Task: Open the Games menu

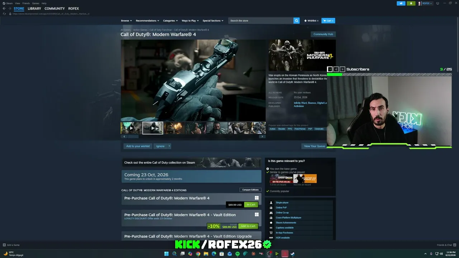Action: (x=36, y=3)
